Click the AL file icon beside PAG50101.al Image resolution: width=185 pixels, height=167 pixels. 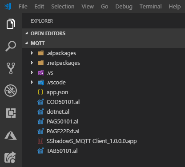coord(40,121)
